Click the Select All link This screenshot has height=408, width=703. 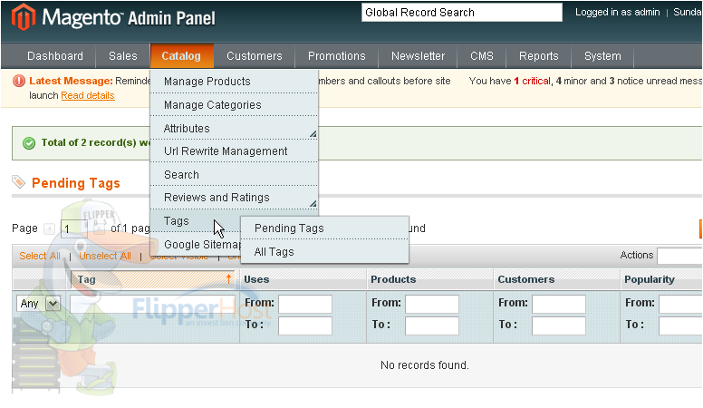[40, 256]
